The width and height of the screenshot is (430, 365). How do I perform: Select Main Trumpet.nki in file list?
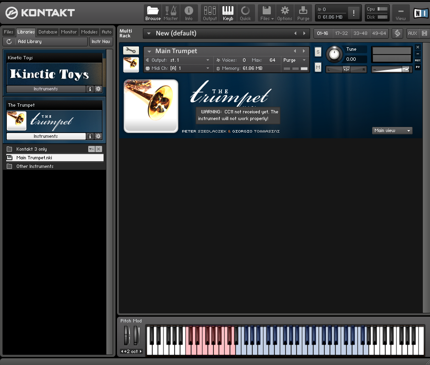click(x=55, y=157)
